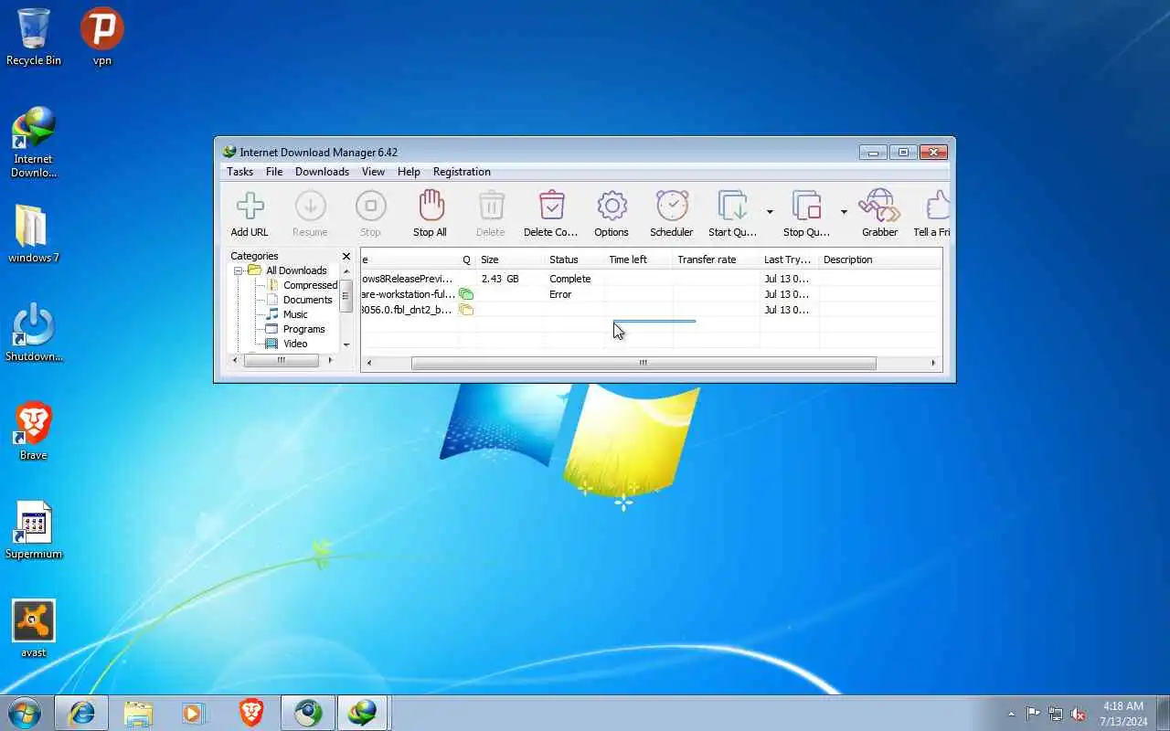The height and width of the screenshot is (731, 1170).
Task: Click the Error status cell
Action: [x=560, y=294]
